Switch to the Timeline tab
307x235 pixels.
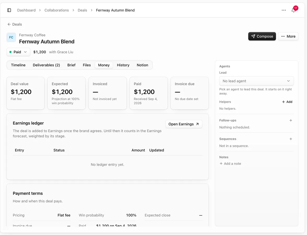click(18, 65)
